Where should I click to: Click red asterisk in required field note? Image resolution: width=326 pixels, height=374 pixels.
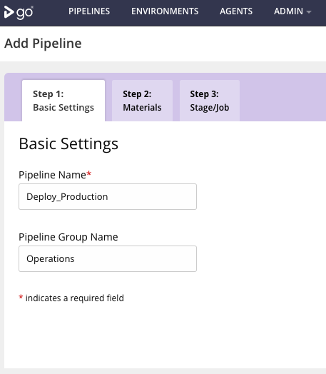point(21,297)
